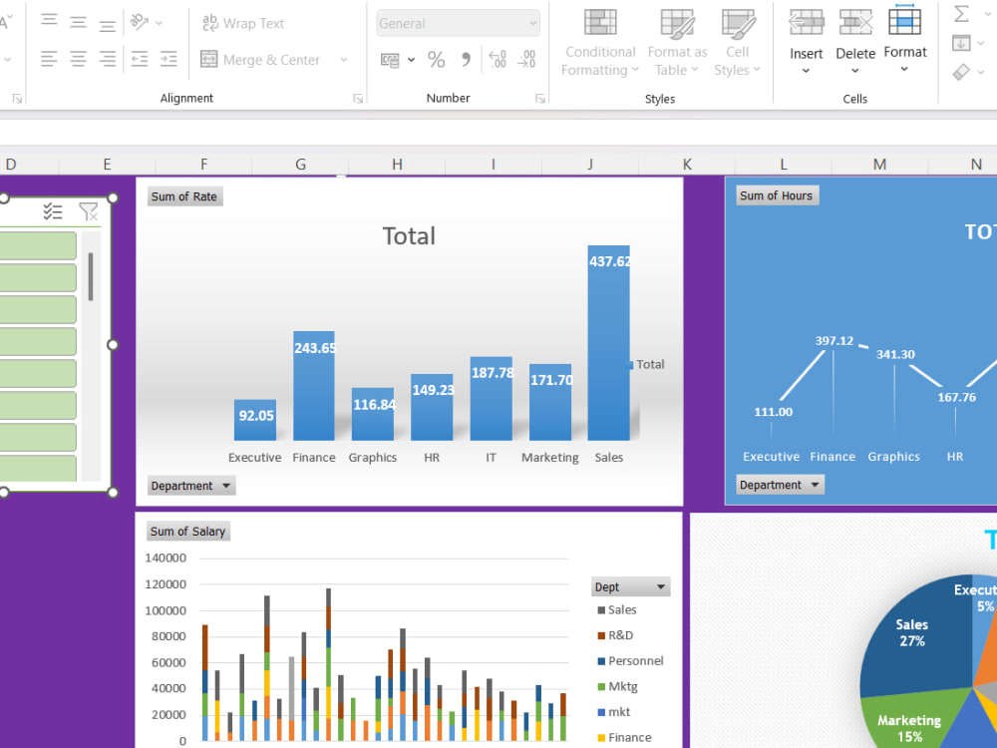997x748 pixels.
Task: Open the General number format combo box
Action: [458, 24]
